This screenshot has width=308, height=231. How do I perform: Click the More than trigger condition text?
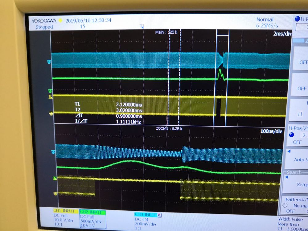[288, 224]
